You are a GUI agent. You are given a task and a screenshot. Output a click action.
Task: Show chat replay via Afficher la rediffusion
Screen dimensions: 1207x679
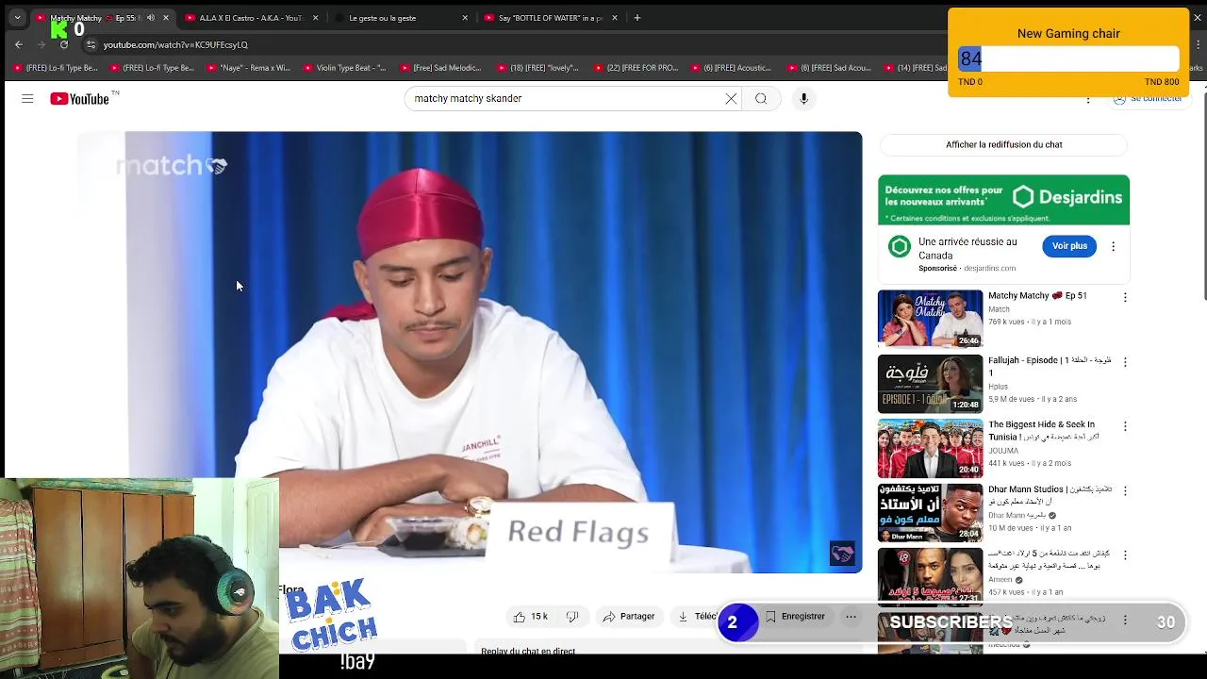pos(1003,144)
